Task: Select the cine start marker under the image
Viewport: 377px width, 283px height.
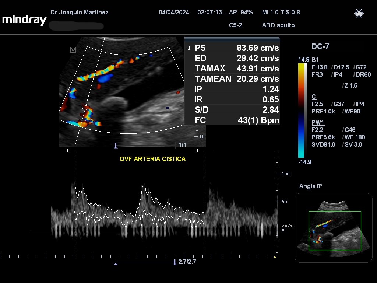Action: pos(116,145)
